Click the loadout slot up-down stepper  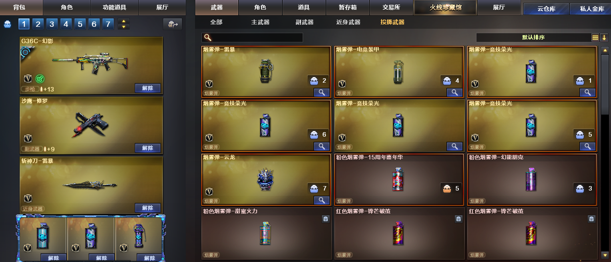click(123, 24)
